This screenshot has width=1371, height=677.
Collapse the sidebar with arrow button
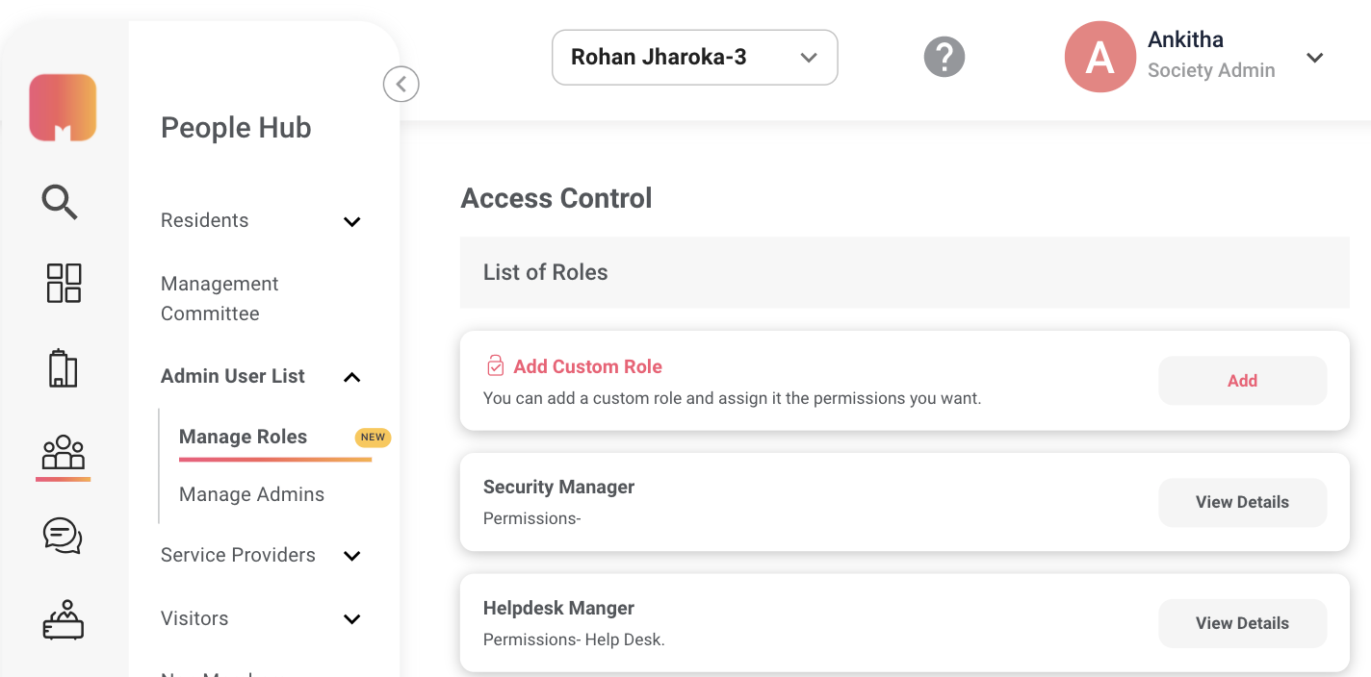coord(401,85)
